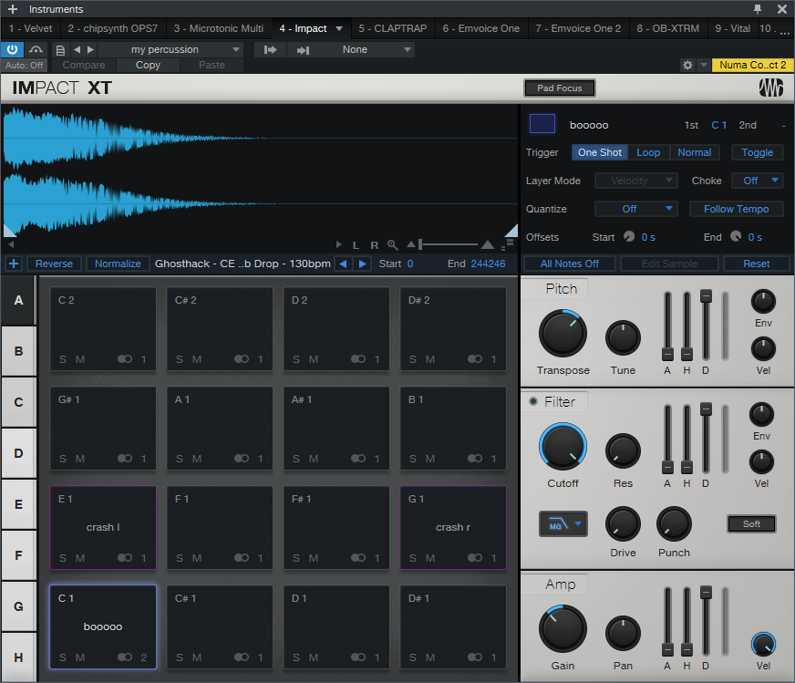Pin the Instruments window
The image size is (795, 683).
758,9
